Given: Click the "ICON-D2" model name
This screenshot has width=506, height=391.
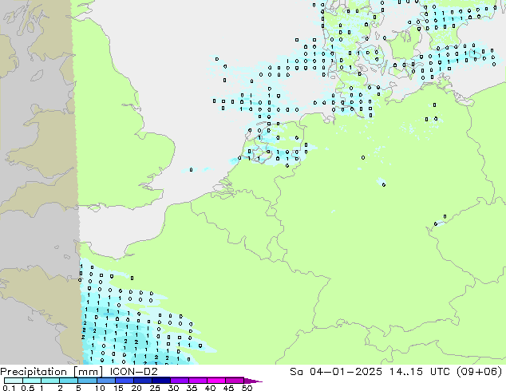Looking at the screenshot, I should [133, 371].
